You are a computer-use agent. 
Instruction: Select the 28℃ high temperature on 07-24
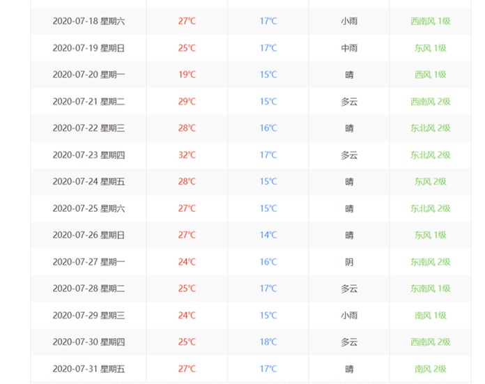[x=187, y=181]
